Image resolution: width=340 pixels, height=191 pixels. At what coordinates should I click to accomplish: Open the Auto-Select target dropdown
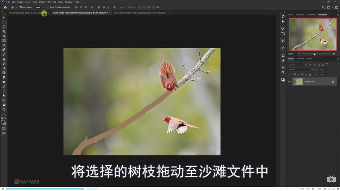[40, 7]
